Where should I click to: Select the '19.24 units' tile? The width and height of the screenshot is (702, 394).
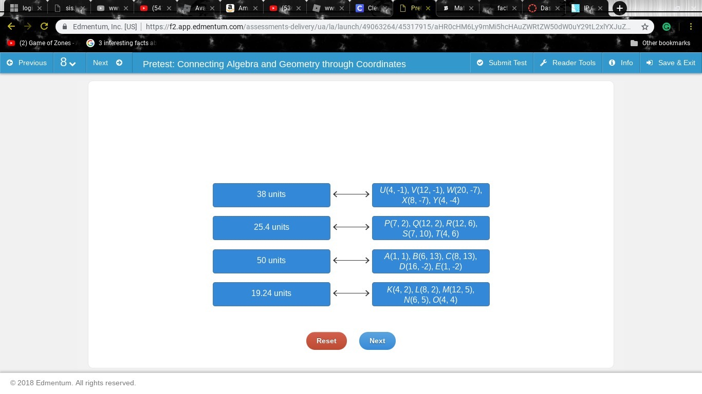tap(271, 294)
